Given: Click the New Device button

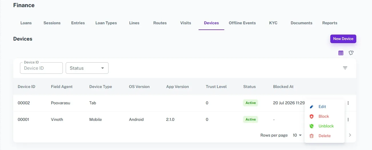Looking at the screenshot, I should pyautogui.click(x=343, y=39).
